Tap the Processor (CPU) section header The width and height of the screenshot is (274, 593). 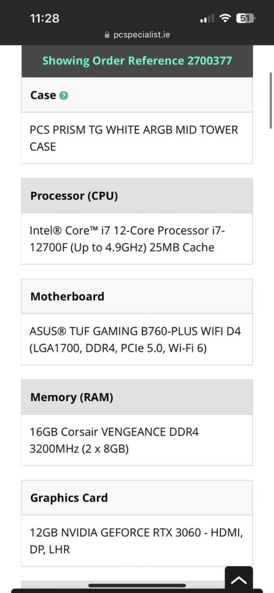click(137, 196)
